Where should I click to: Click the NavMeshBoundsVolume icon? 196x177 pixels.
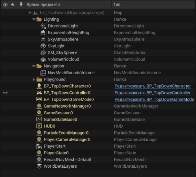point(43,73)
